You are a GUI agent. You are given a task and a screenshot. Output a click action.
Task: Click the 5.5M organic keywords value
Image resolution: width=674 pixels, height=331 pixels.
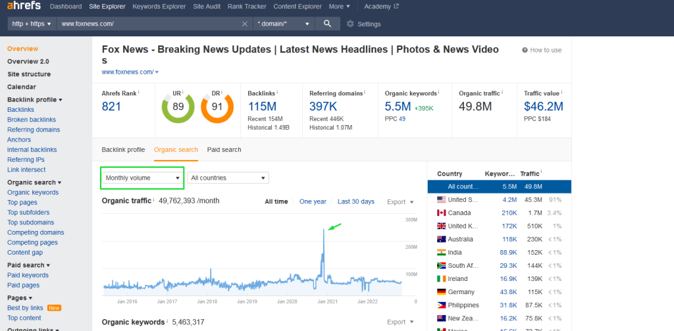(398, 106)
